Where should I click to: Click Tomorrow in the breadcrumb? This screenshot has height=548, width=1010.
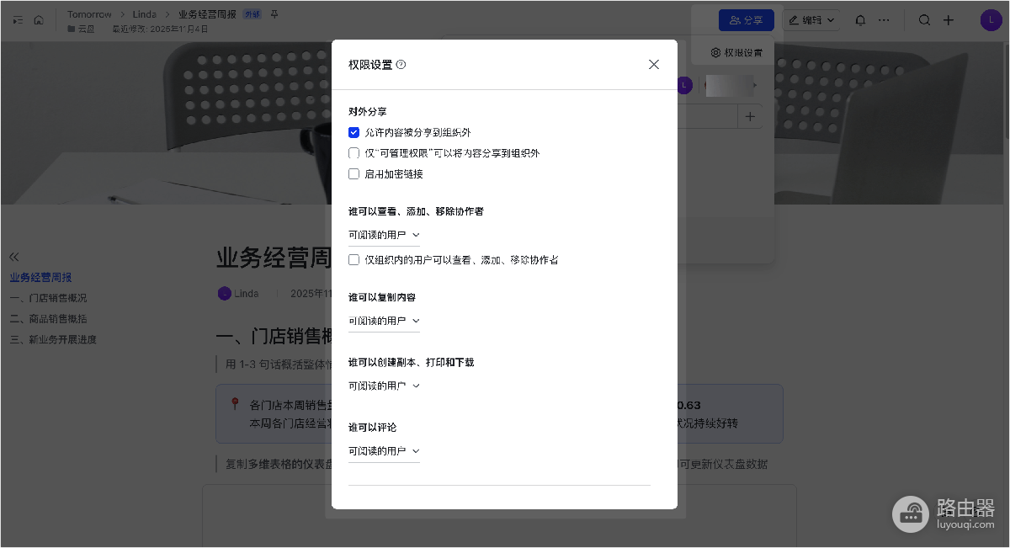pyautogui.click(x=89, y=14)
